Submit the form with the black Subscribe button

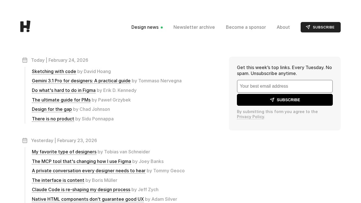point(285,100)
